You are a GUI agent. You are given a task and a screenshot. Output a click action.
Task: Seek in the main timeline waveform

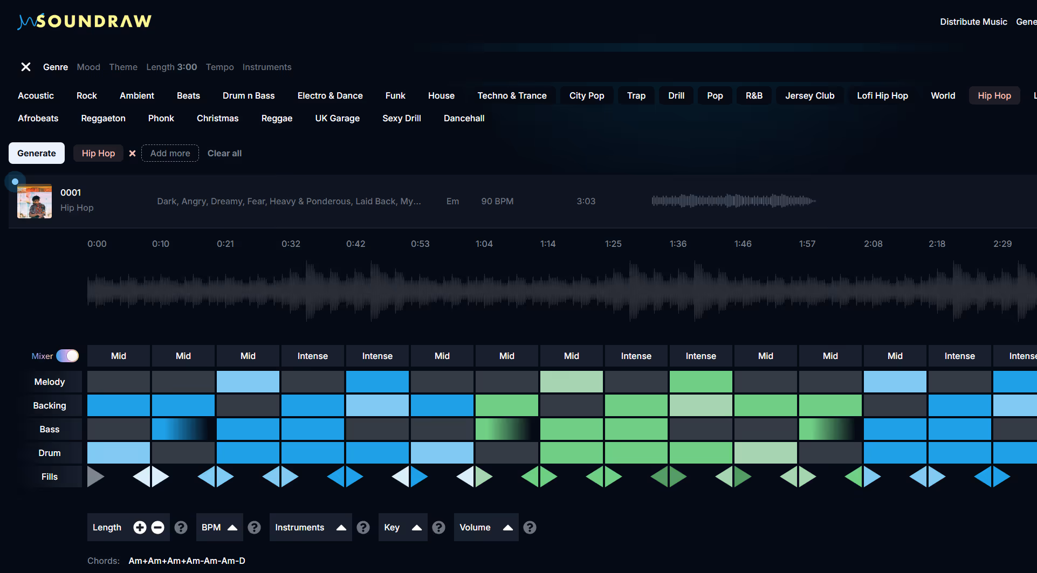[561, 292]
